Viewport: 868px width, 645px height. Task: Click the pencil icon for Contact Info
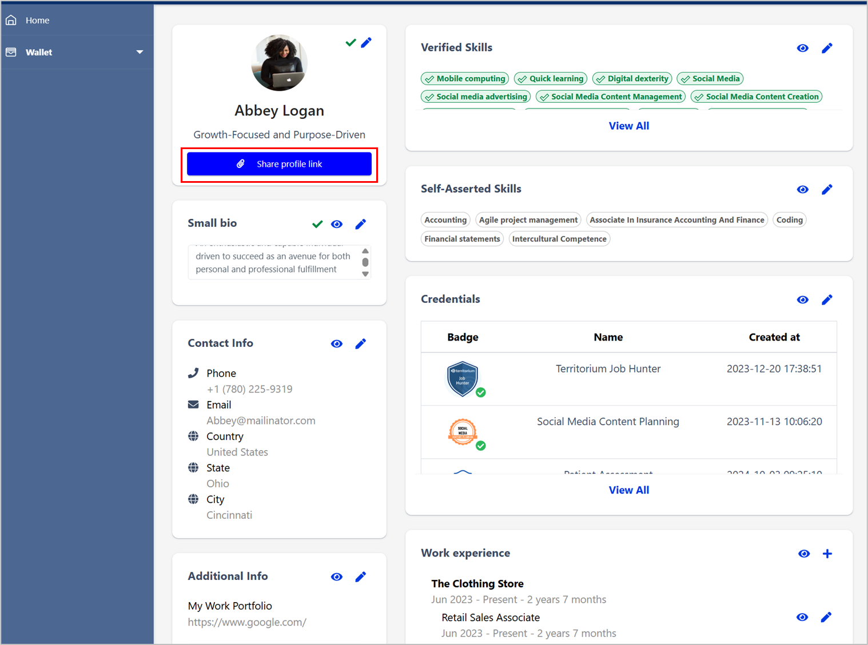361,343
